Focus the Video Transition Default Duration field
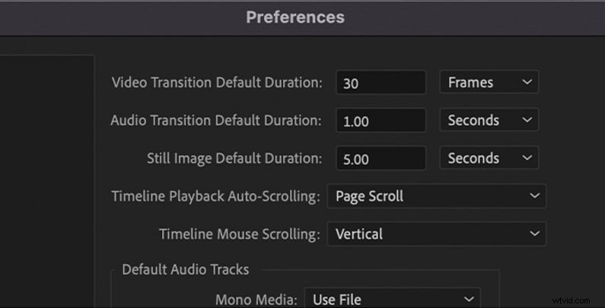The width and height of the screenshot is (605, 308). (381, 83)
